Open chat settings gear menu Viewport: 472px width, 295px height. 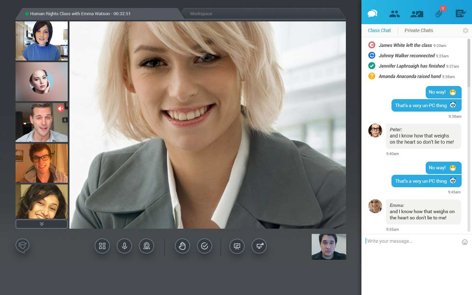point(465,30)
